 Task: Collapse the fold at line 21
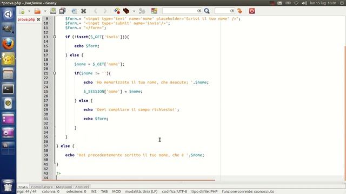[55, 73]
